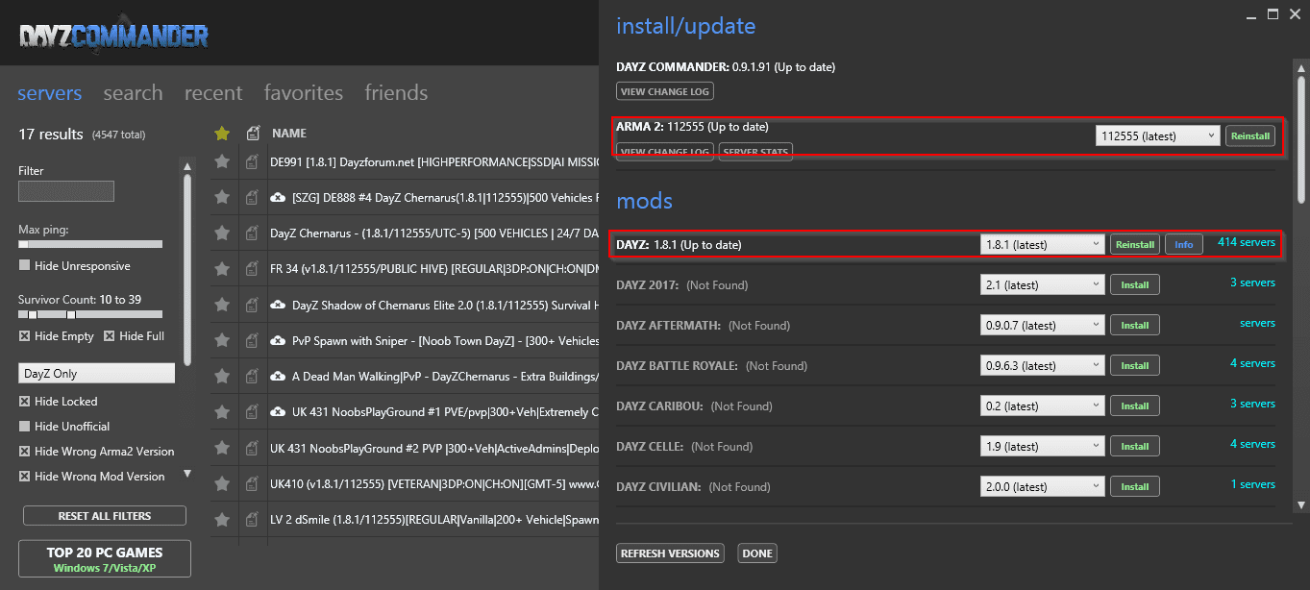The image size is (1310, 590).
Task: Sort by favorites star column header
Action: point(222,134)
